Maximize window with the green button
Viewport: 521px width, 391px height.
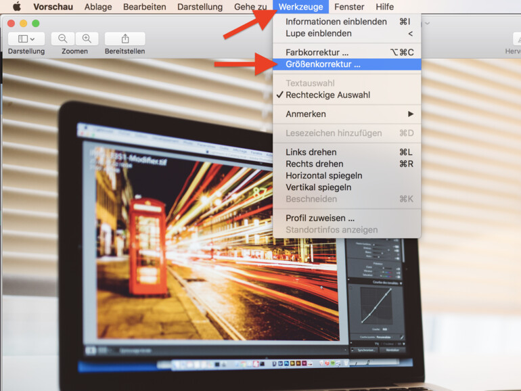[x=36, y=23]
